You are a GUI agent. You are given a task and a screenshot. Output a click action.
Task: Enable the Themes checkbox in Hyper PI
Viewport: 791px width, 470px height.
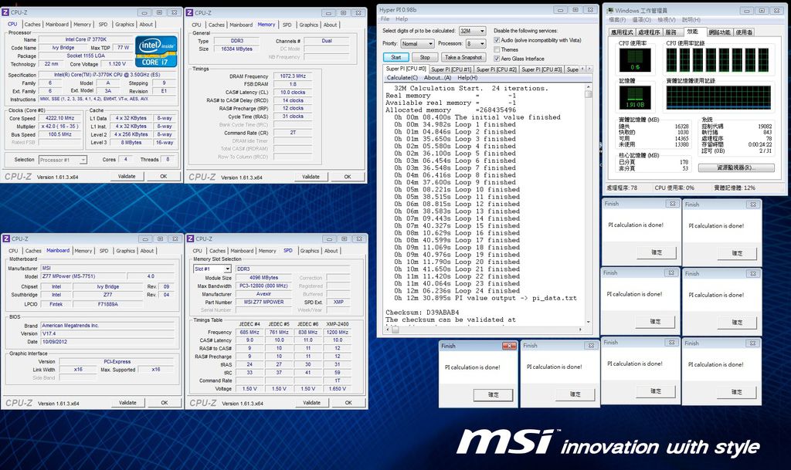coord(497,49)
